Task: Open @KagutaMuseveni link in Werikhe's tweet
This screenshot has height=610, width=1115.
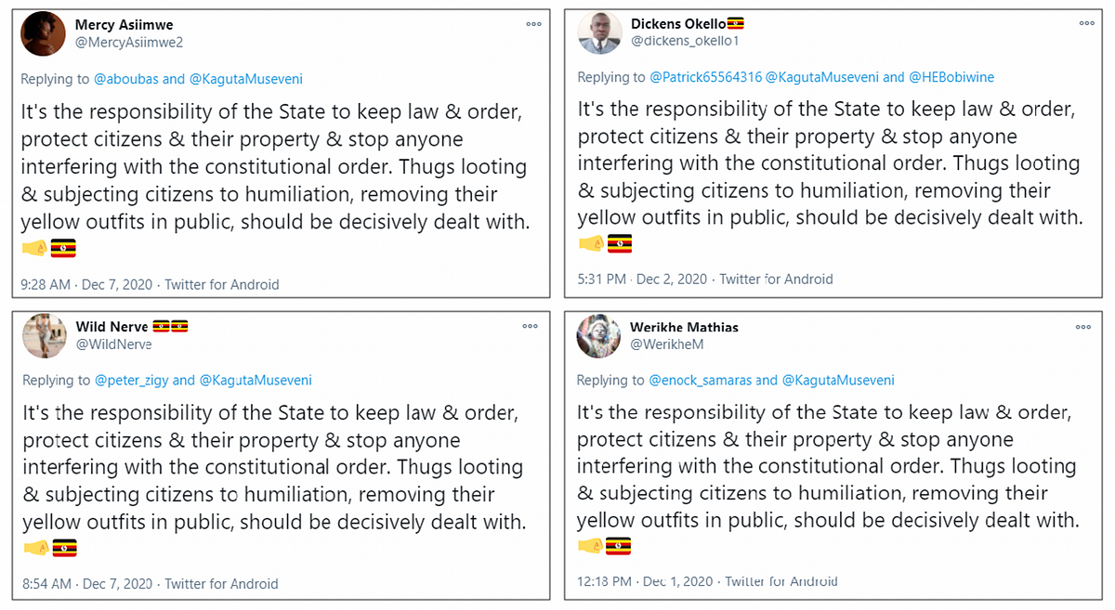Action: coord(838,380)
